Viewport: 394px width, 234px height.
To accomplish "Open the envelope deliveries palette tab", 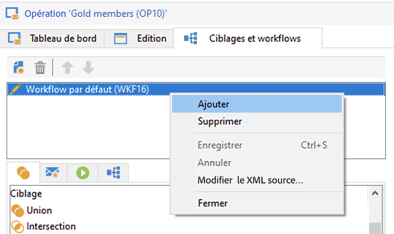I will coord(52,172).
